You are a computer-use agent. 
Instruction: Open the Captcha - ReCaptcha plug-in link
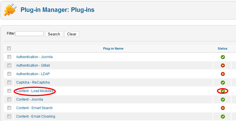[x=33, y=82]
